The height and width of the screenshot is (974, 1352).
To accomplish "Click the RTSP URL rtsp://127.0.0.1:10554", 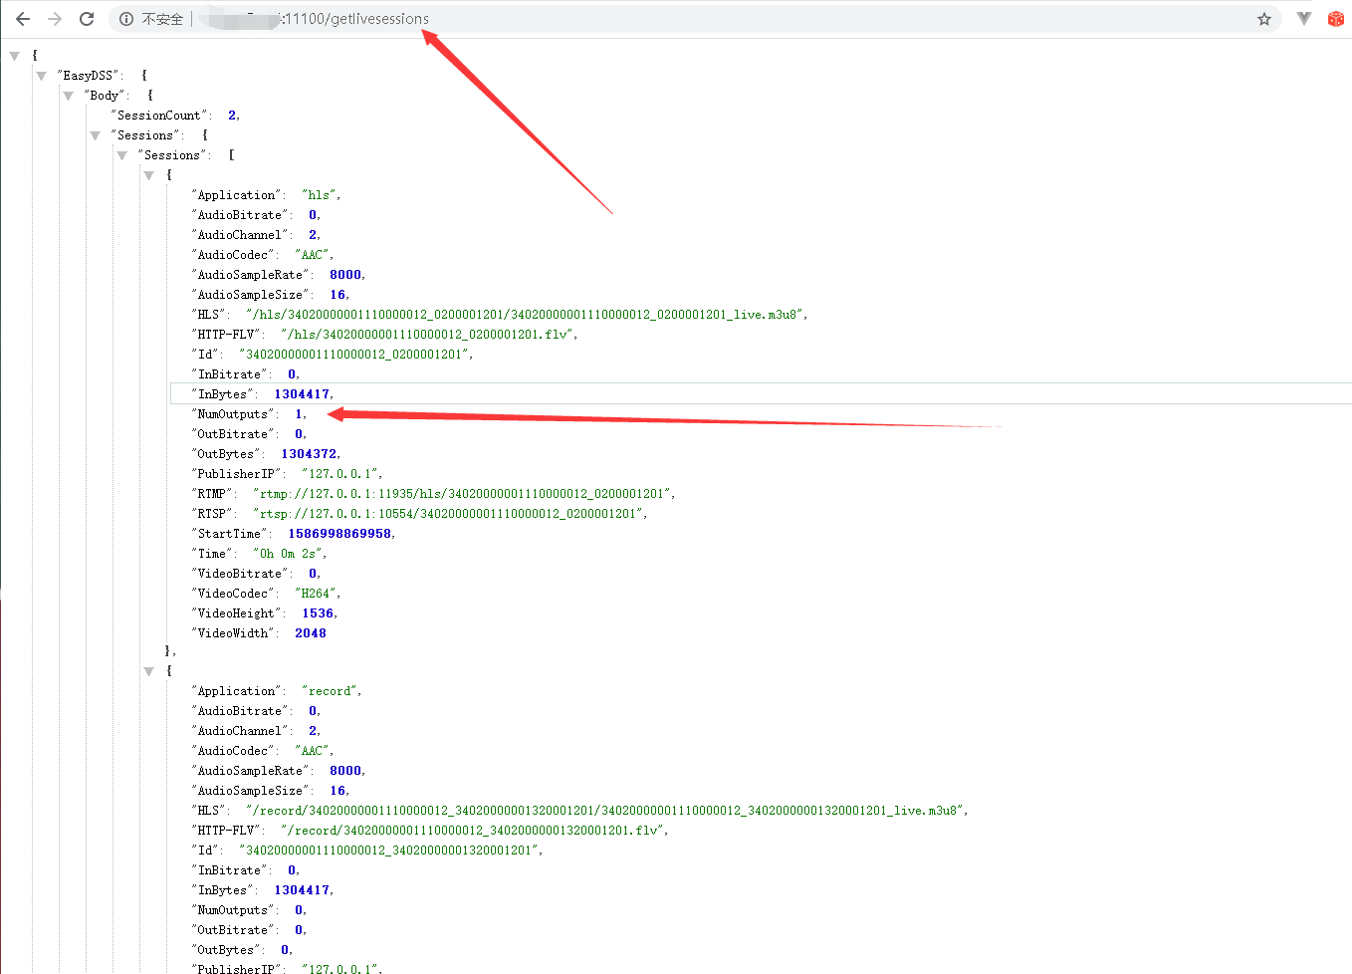I will pos(449,514).
